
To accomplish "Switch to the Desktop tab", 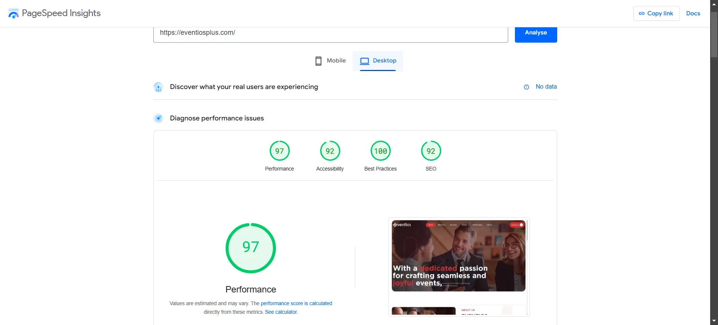I will coord(378,61).
